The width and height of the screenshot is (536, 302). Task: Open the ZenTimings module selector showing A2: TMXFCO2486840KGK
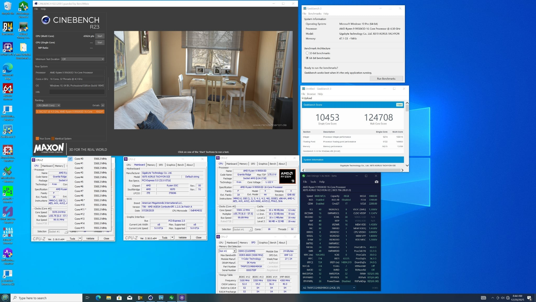[x=329, y=288]
